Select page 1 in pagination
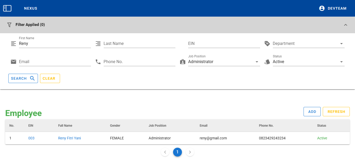The height and width of the screenshot is (163, 355). [x=177, y=152]
